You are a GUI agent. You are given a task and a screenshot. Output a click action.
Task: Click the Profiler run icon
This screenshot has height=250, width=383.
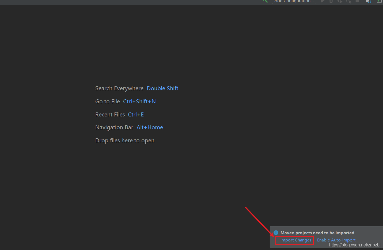point(348,1)
